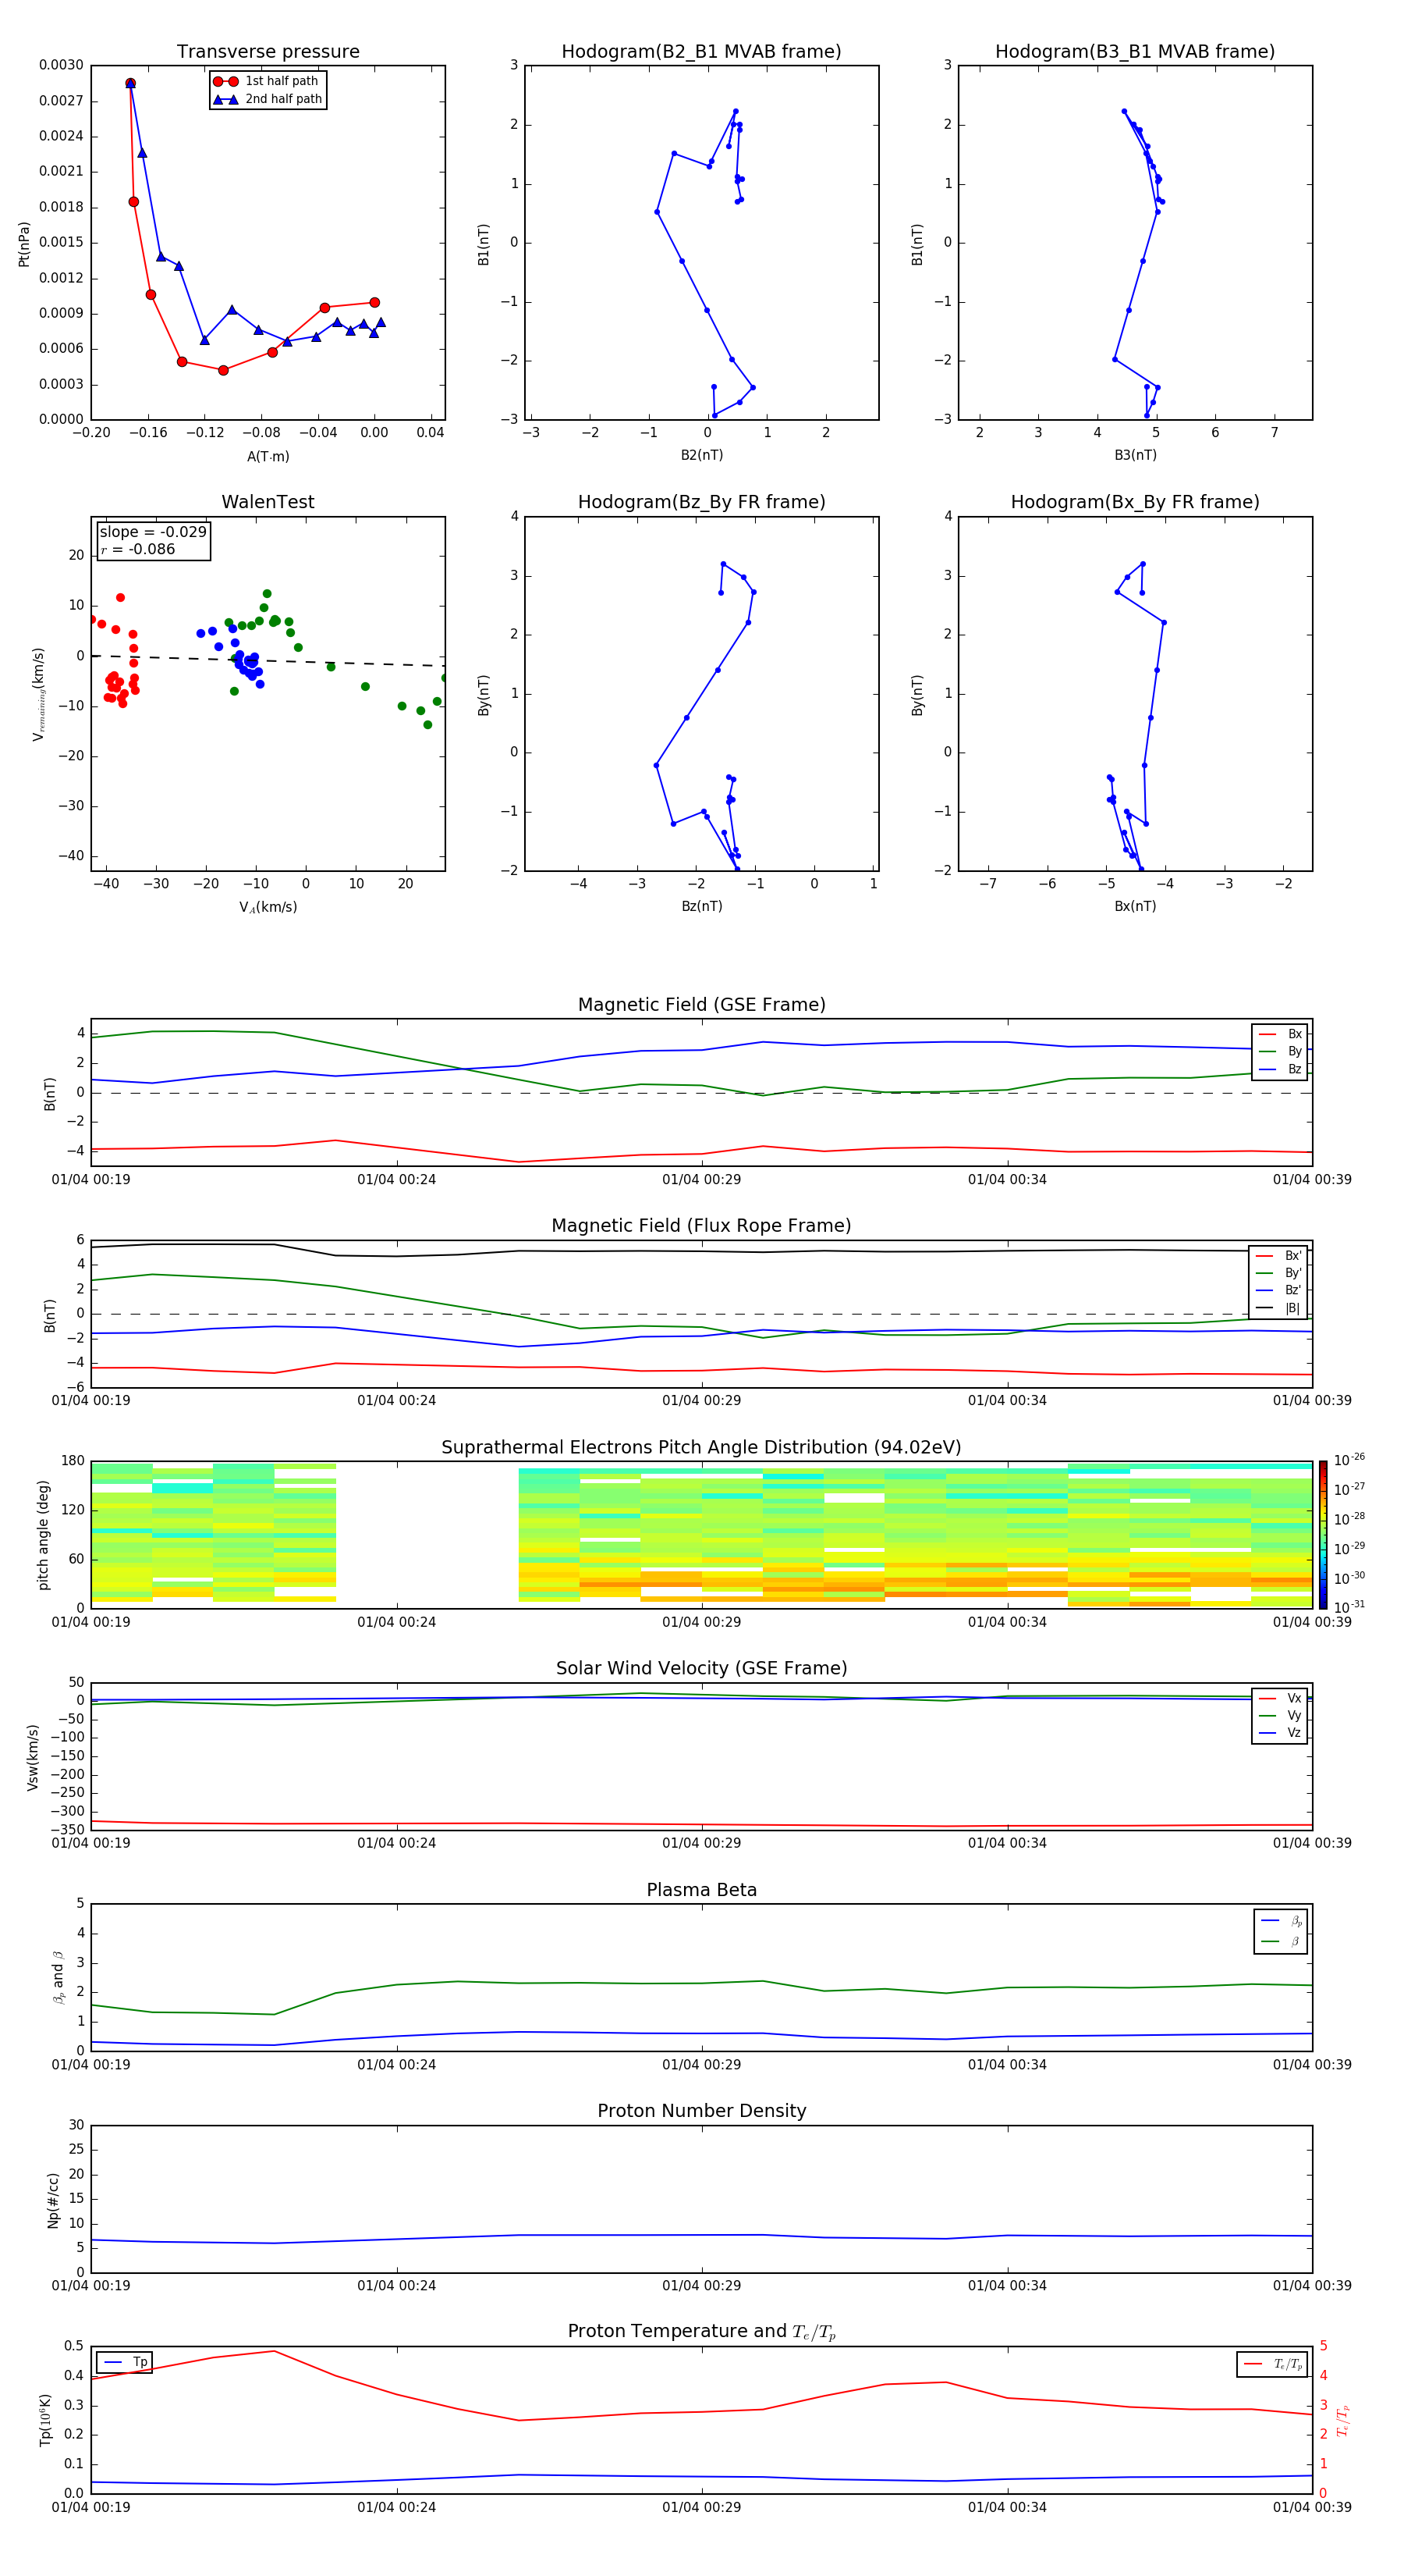
Task: Select the "r = -0.086" annotation
Action: tap(138, 549)
